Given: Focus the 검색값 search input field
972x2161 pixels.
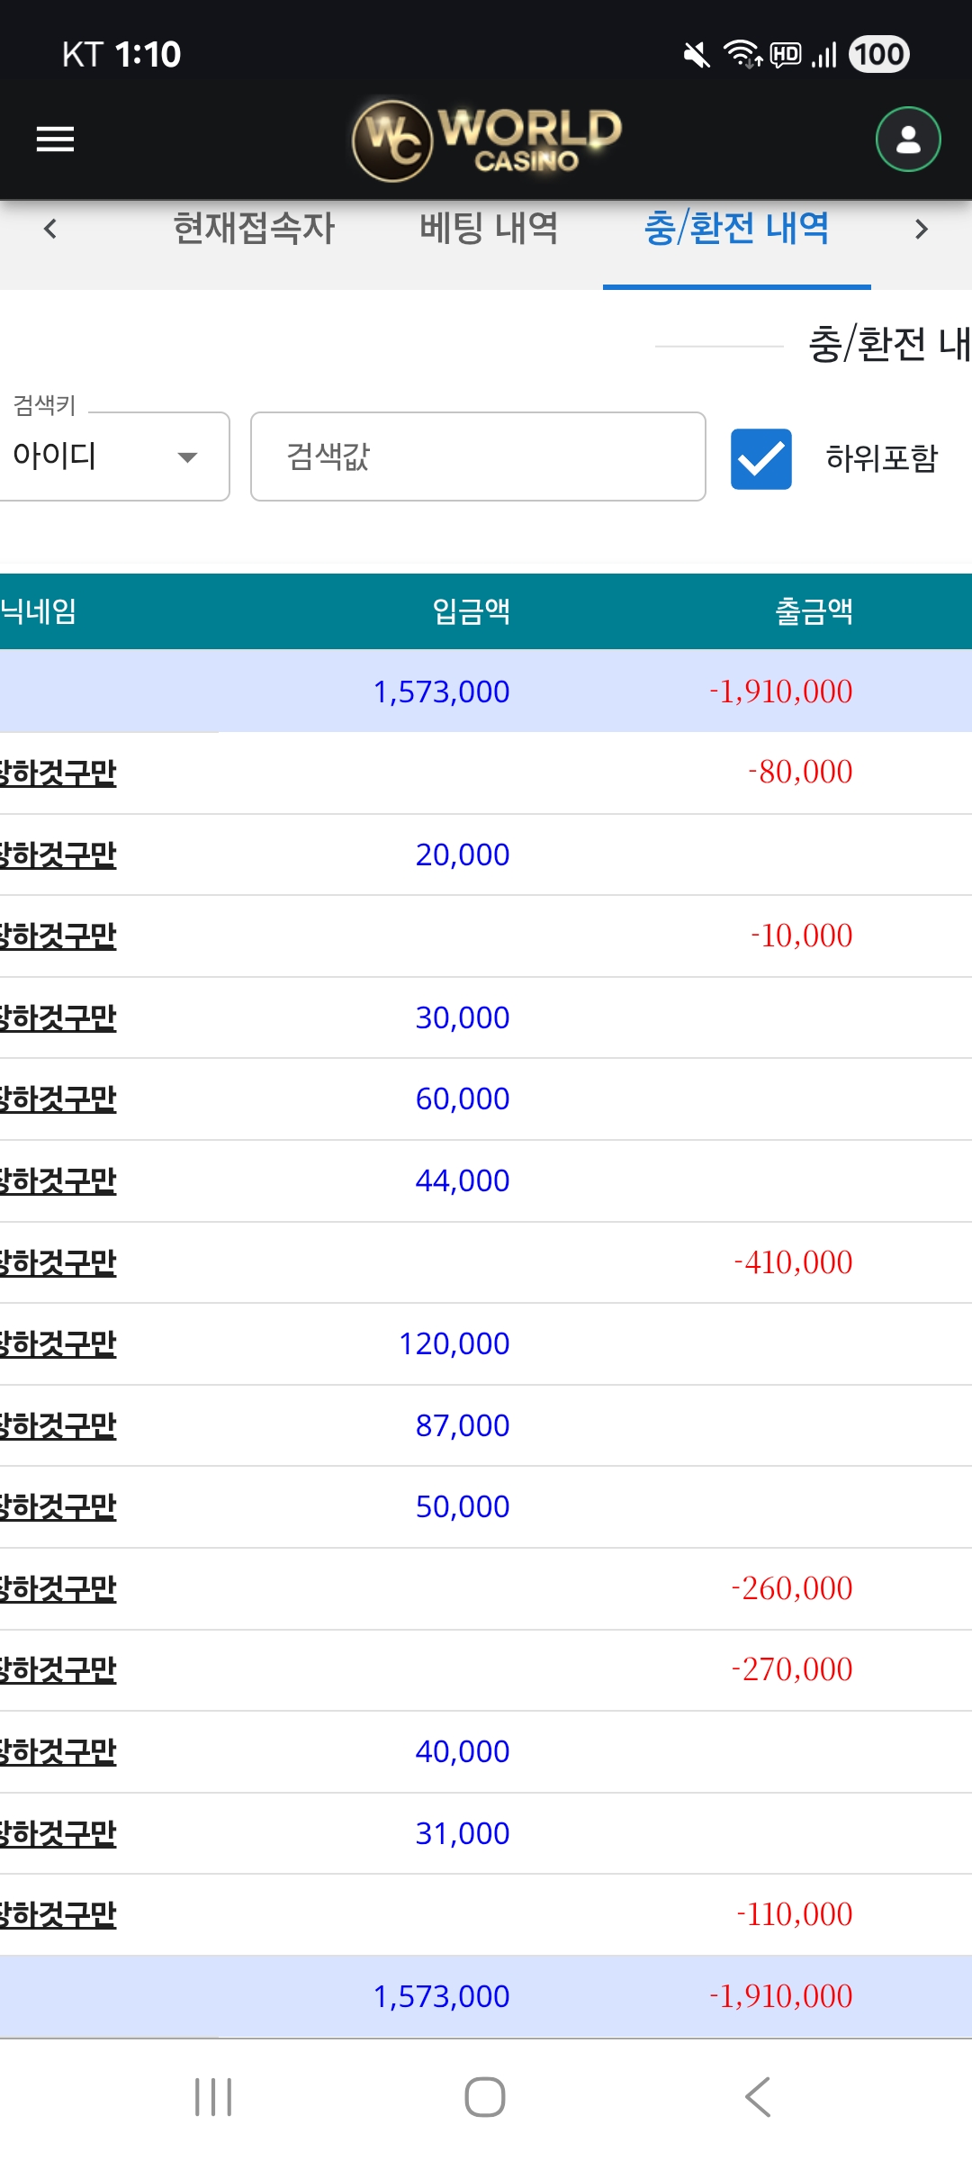Looking at the screenshot, I should [477, 457].
